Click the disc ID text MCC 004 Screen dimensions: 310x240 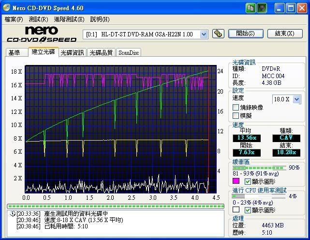(273, 76)
